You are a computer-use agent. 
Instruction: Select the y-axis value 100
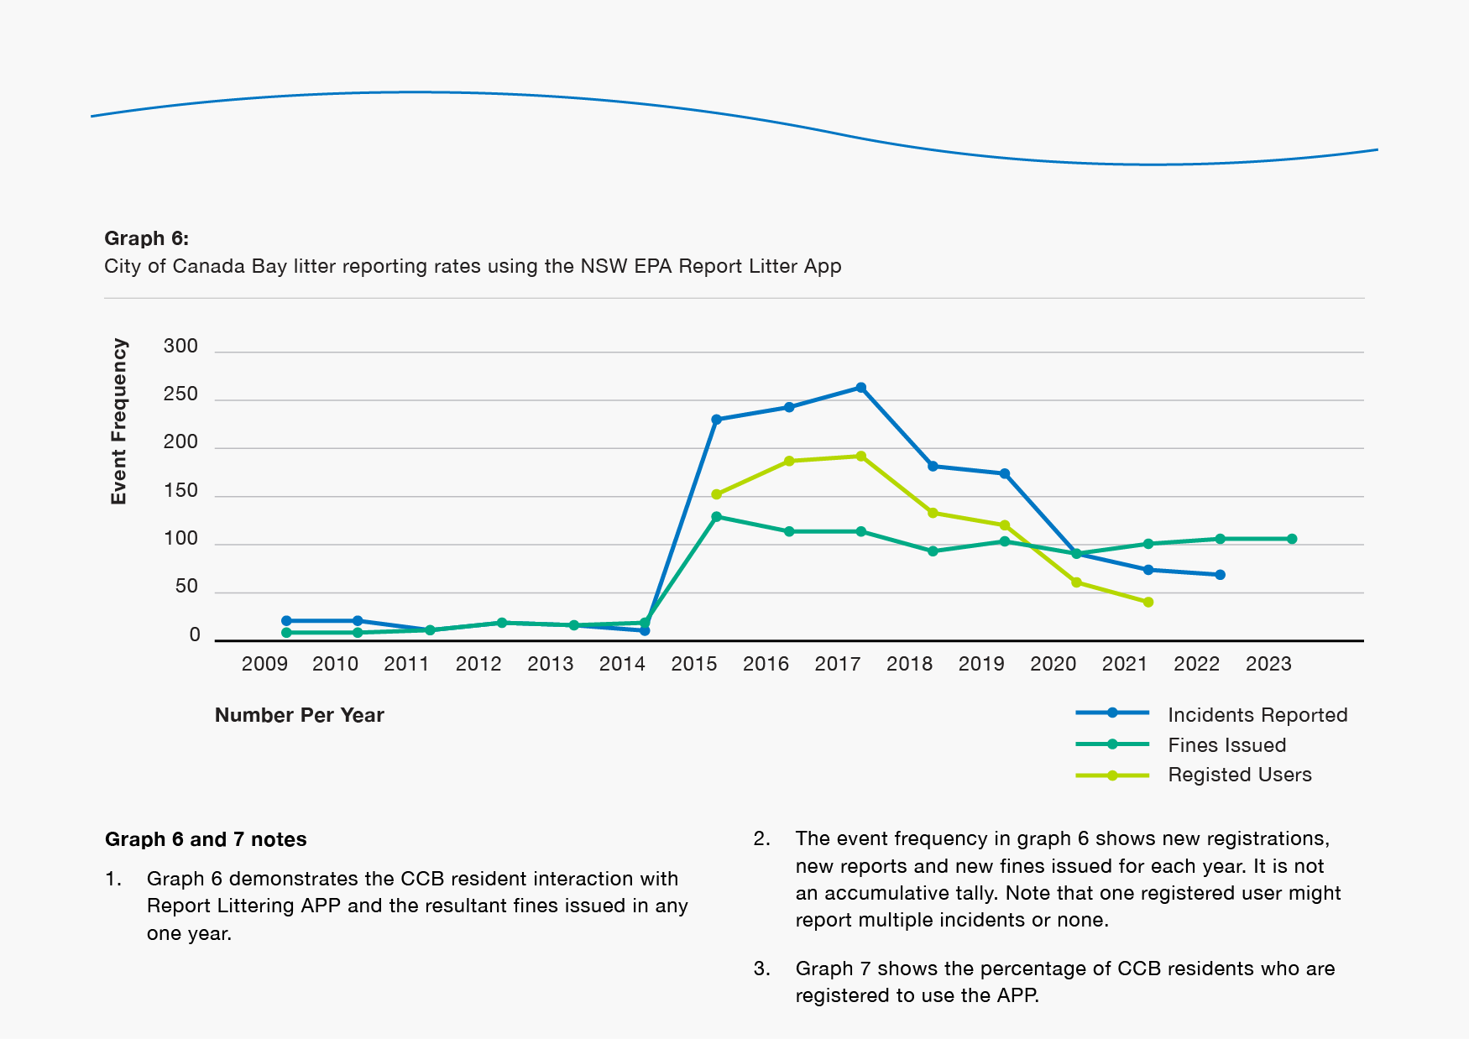coord(180,538)
